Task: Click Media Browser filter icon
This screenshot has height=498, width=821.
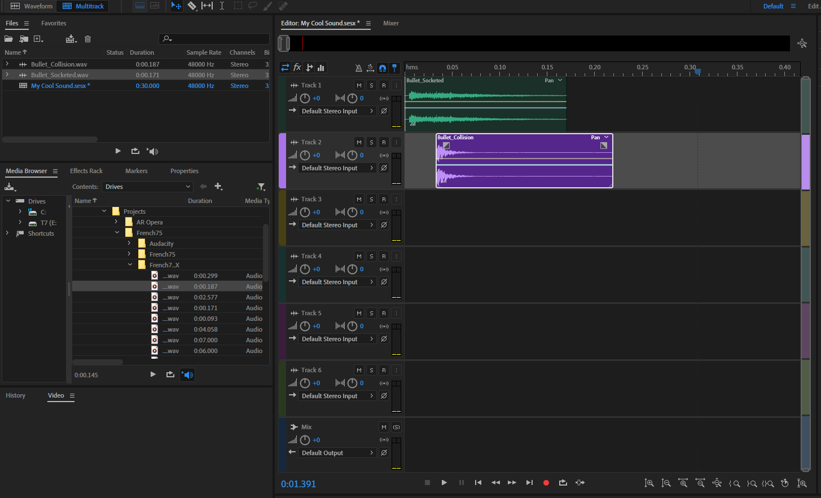Action: (x=261, y=187)
